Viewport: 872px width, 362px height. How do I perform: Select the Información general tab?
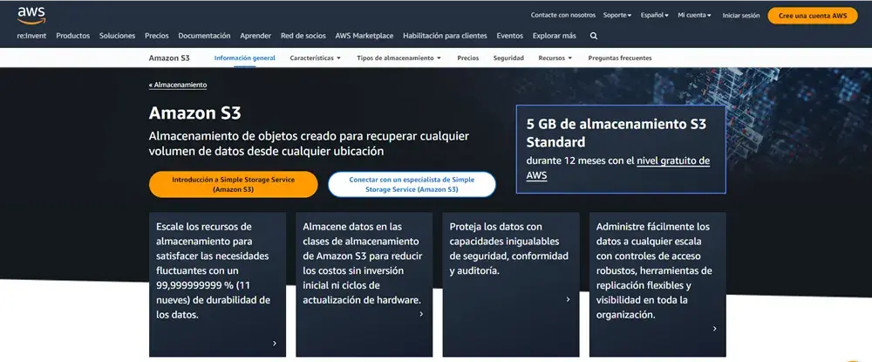(244, 58)
